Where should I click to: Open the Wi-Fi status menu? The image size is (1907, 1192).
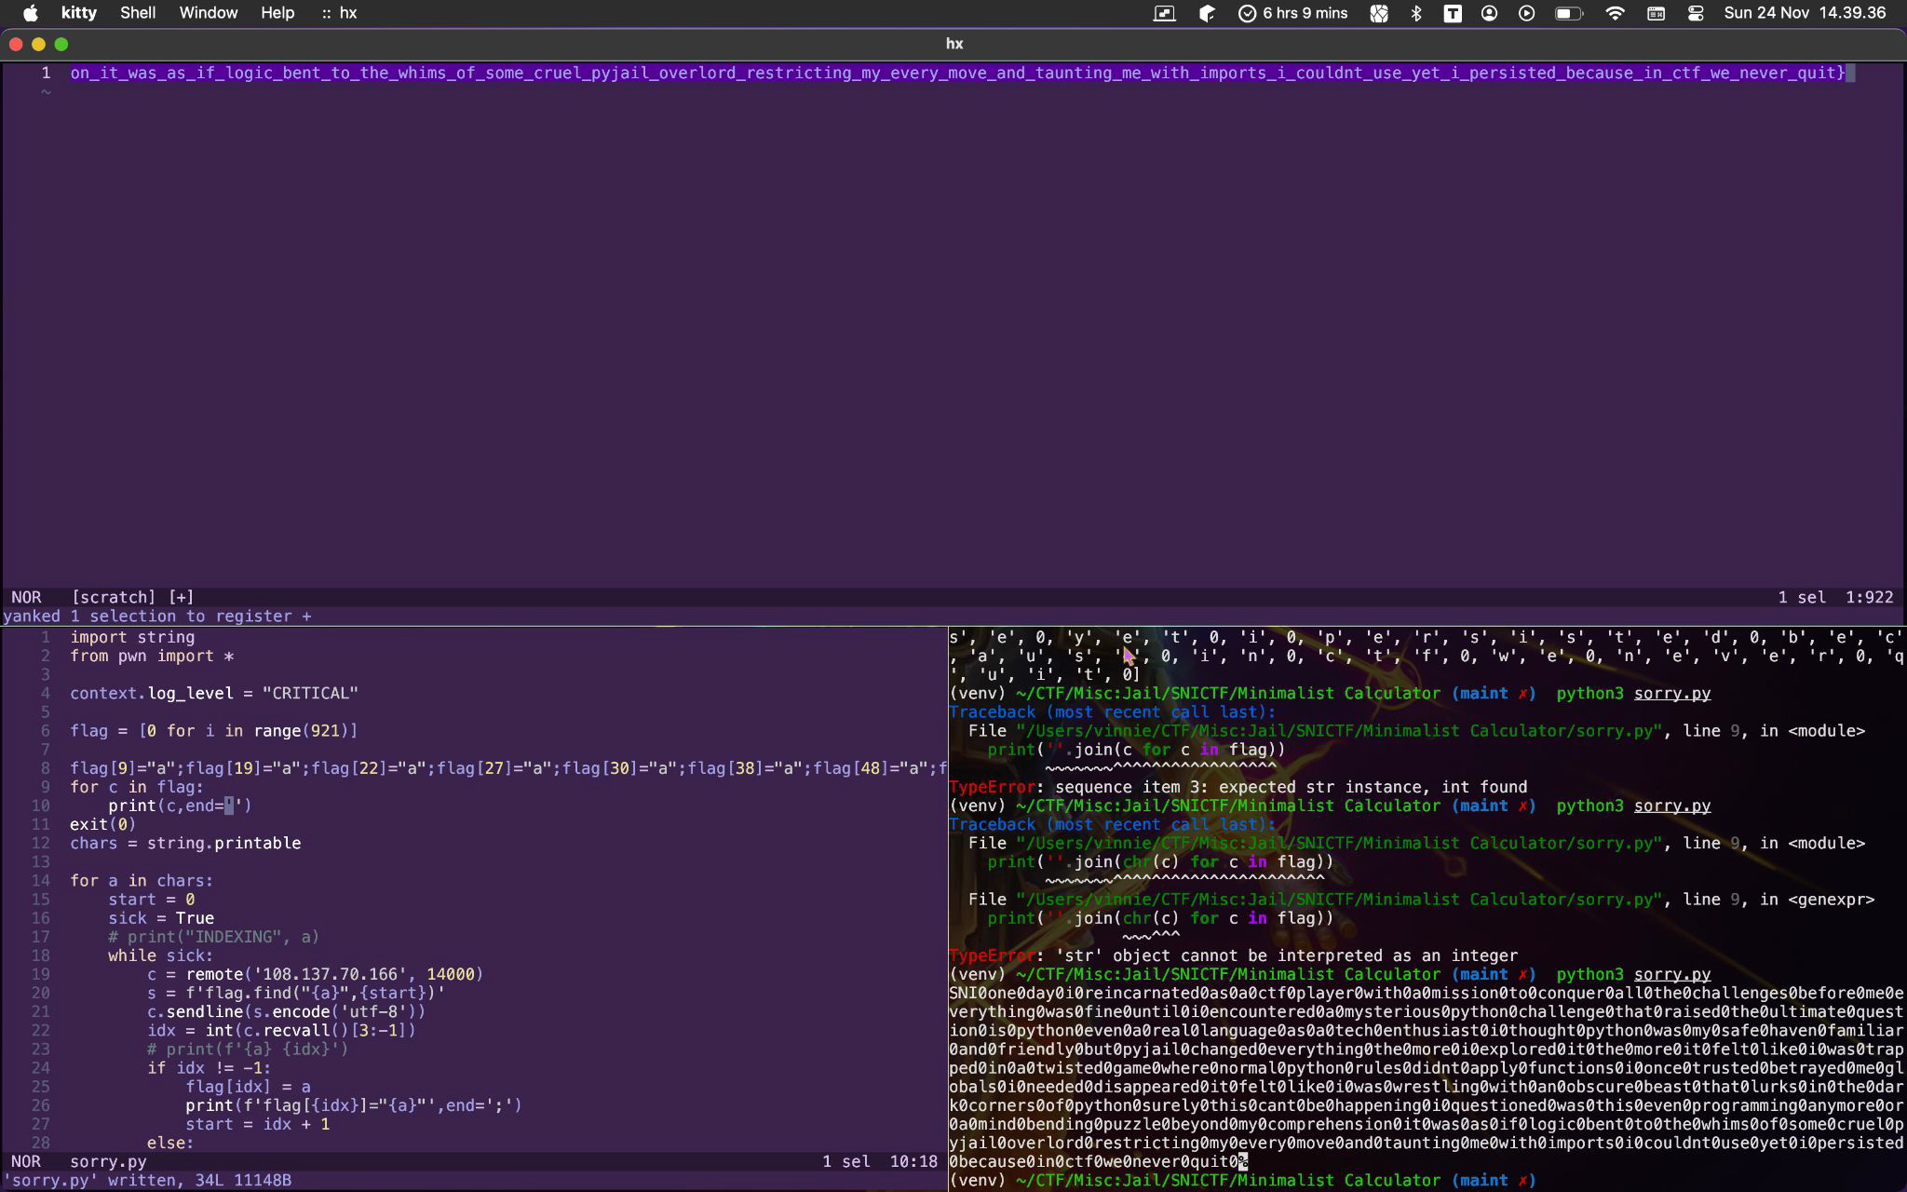[1616, 13]
